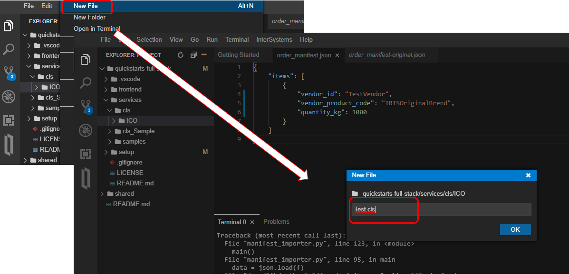The width and height of the screenshot is (569, 274).
Task: Open Source Control icon left of the .vscode folder
Action: 86,106
